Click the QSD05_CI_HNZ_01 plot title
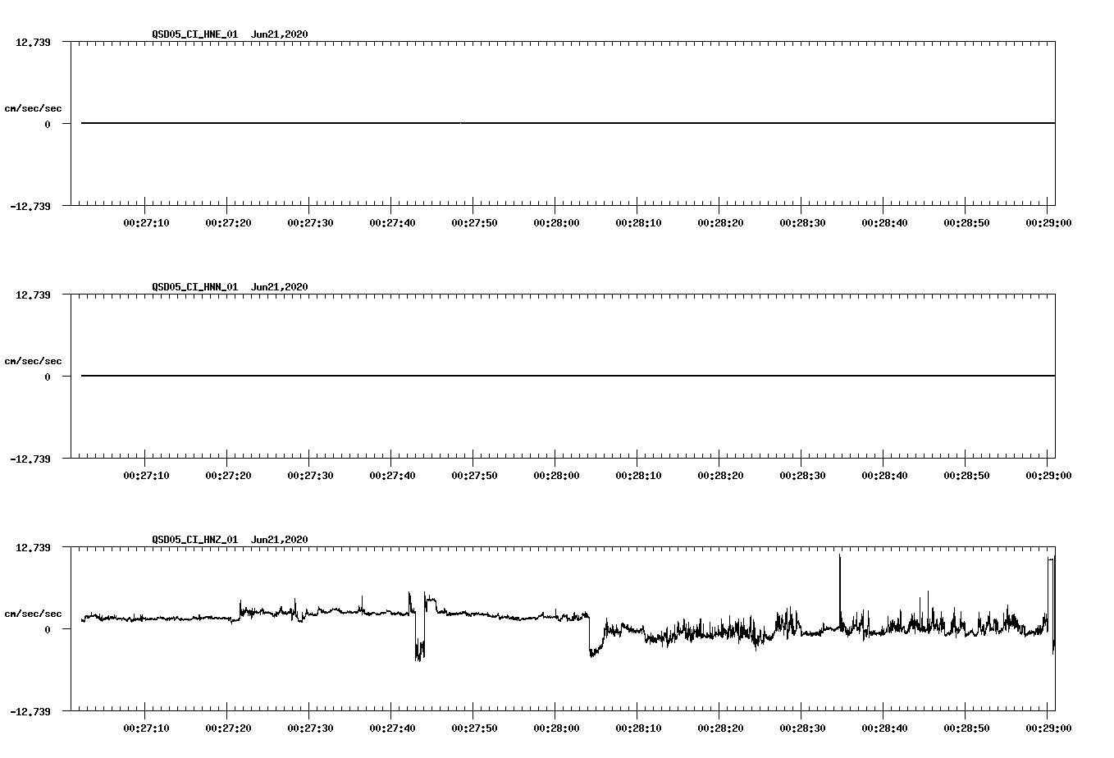1114x758 pixels. pyautogui.click(x=230, y=540)
